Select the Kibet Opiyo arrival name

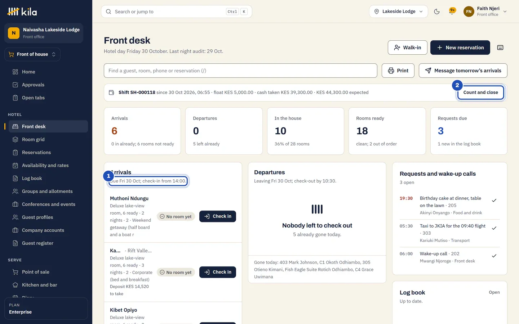click(124, 310)
